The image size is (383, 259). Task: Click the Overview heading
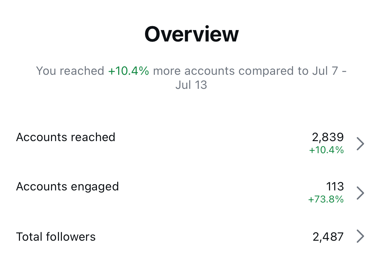point(191,34)
